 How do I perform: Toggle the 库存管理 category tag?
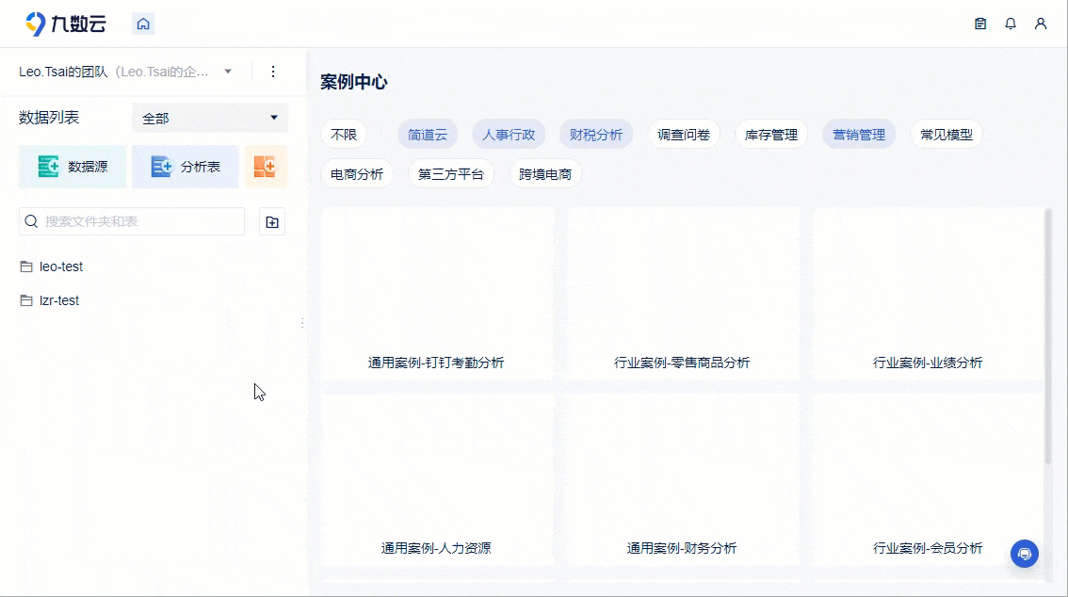pyautogui.click(x=771, y=135)
